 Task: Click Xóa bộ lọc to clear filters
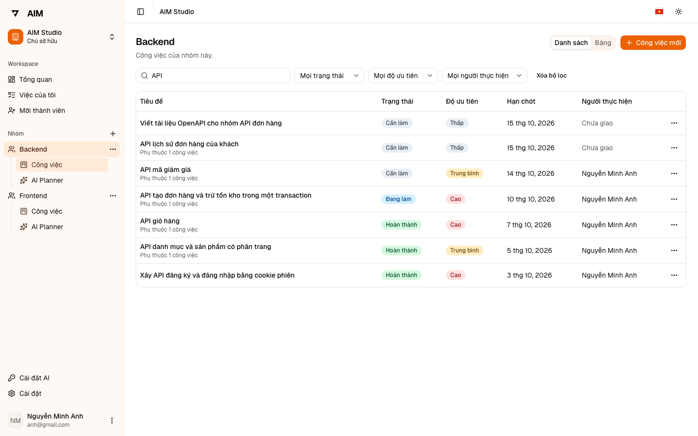(x=552, y=76)
